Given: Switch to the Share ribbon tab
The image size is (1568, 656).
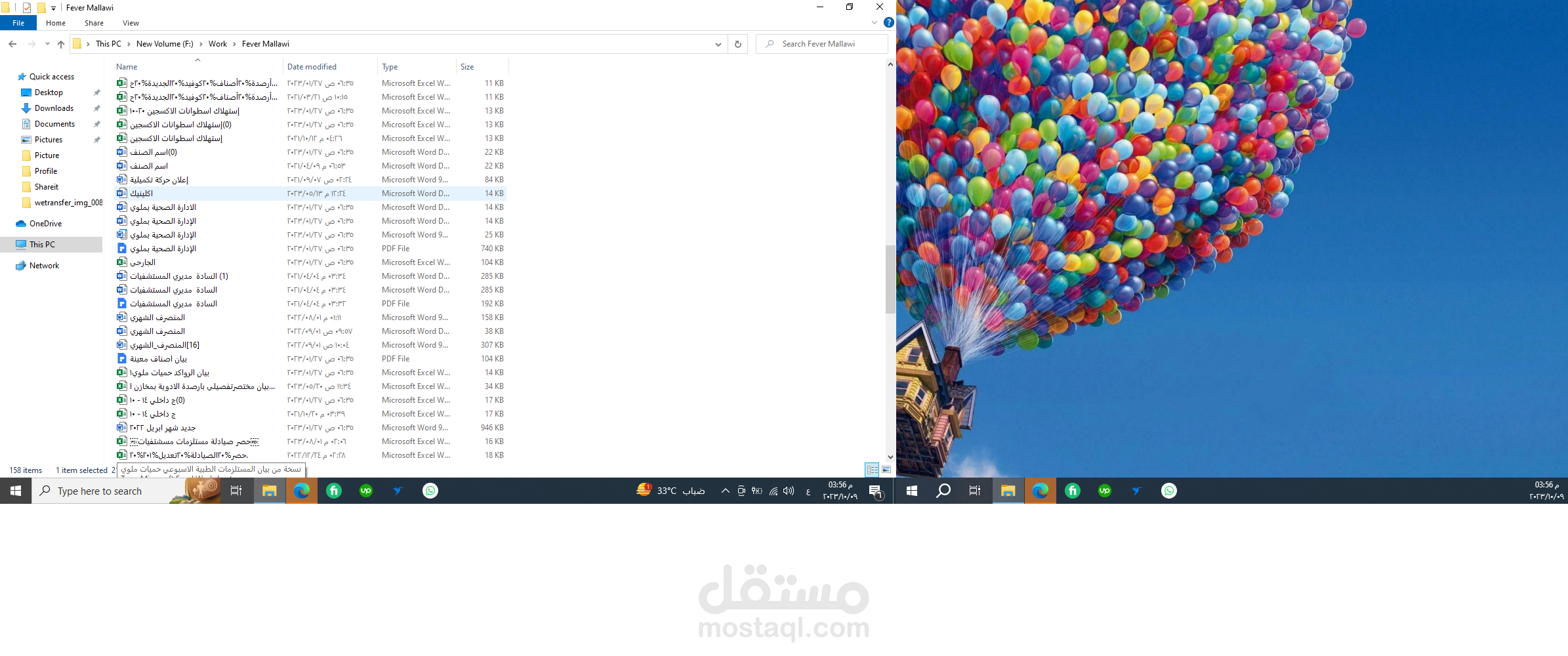Looking at the screenshot, I should pyautogui.click(x=94, y=23).
